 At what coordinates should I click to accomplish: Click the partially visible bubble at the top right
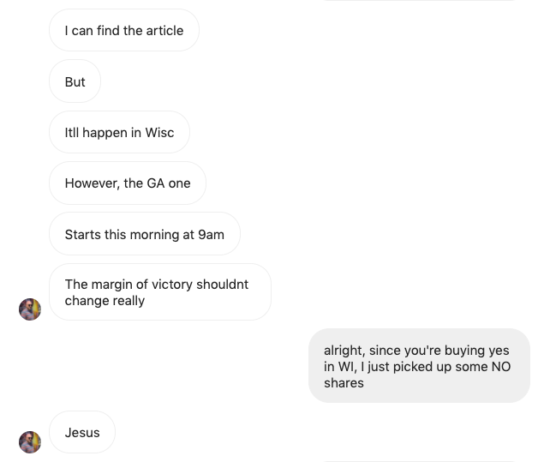tap(419, 1)
